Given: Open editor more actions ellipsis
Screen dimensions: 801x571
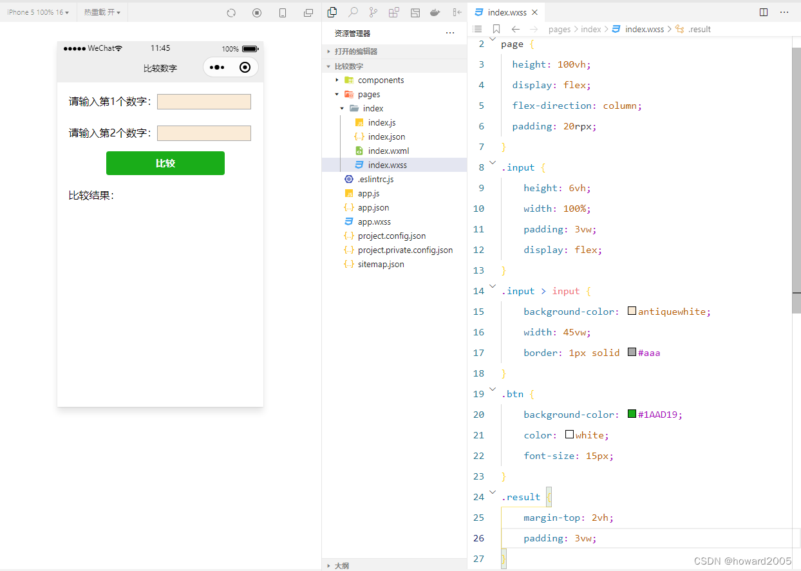Looking at the screenshot, I should click(784, 12).
